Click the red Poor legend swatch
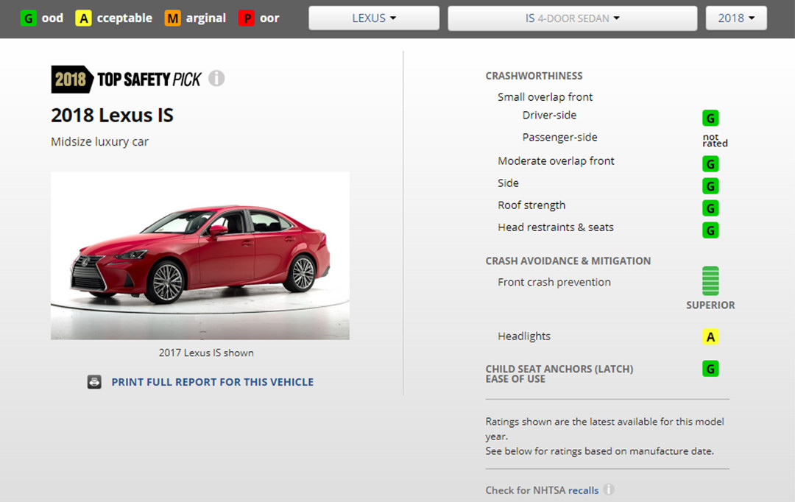Viewport: 795px width, 502px height. click(x=246, y=18)
